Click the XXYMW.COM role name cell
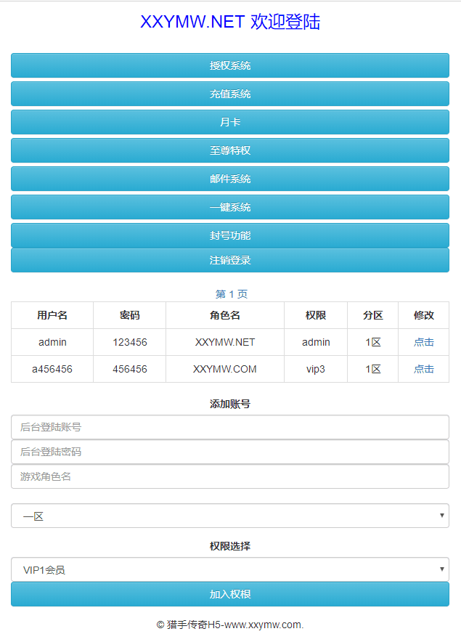Screen dimensions: 461x634 tap(225, 369)
